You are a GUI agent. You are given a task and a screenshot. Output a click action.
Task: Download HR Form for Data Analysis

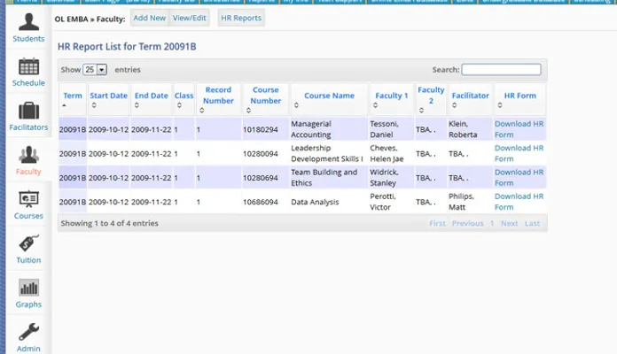pyautogui.click(x=519, y=202)
